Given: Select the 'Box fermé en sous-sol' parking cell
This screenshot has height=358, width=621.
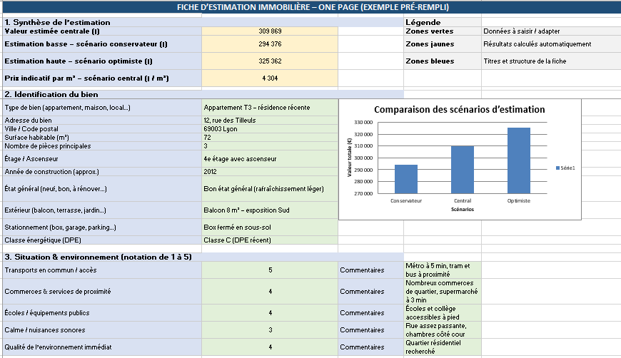Looking at the screenshot, I should (270, 227).
